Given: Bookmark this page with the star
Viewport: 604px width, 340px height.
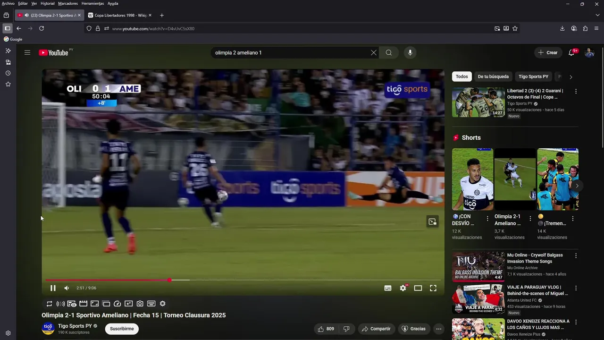Looking at the screenshot, I should [x=515, y=28].
